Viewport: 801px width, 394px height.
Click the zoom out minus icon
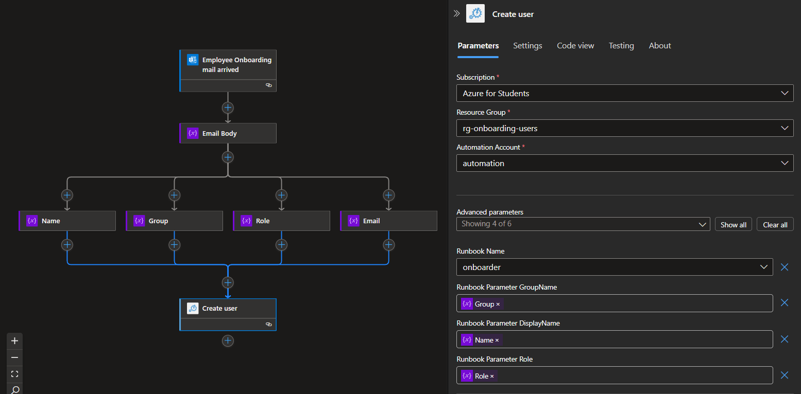pos(14,357)
